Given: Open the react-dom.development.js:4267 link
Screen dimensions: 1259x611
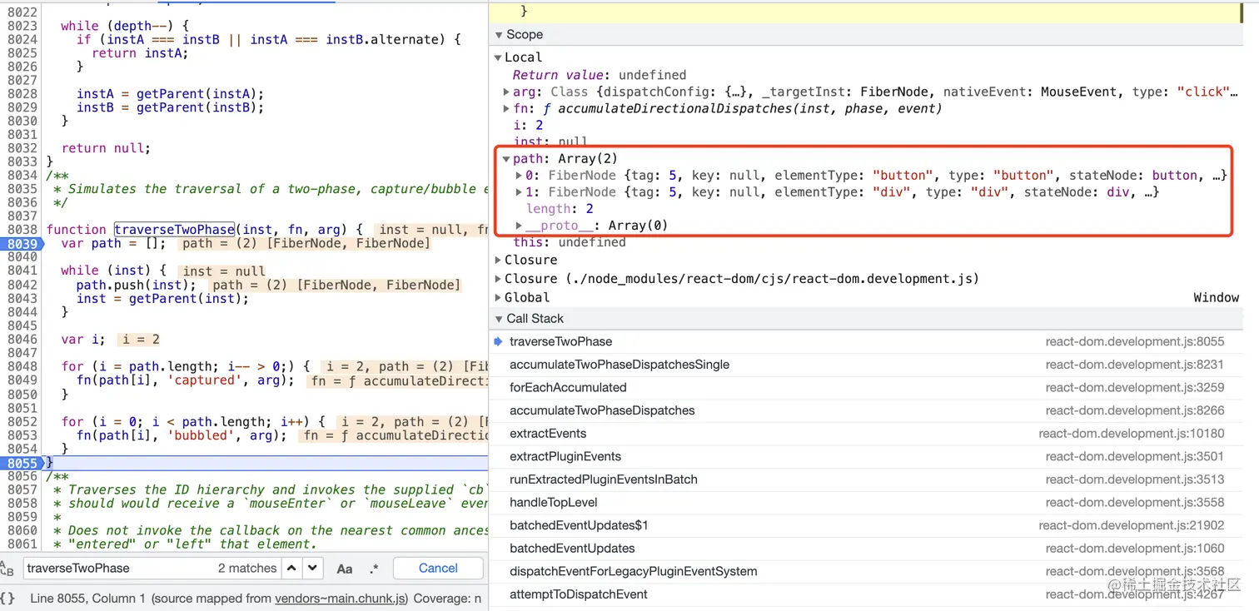Looking at the screenshot, I should click(1135, 594).
